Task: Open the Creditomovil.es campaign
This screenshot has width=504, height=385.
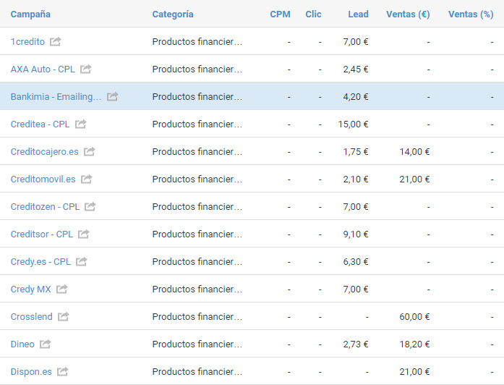Action: click(x=43, y=179)
